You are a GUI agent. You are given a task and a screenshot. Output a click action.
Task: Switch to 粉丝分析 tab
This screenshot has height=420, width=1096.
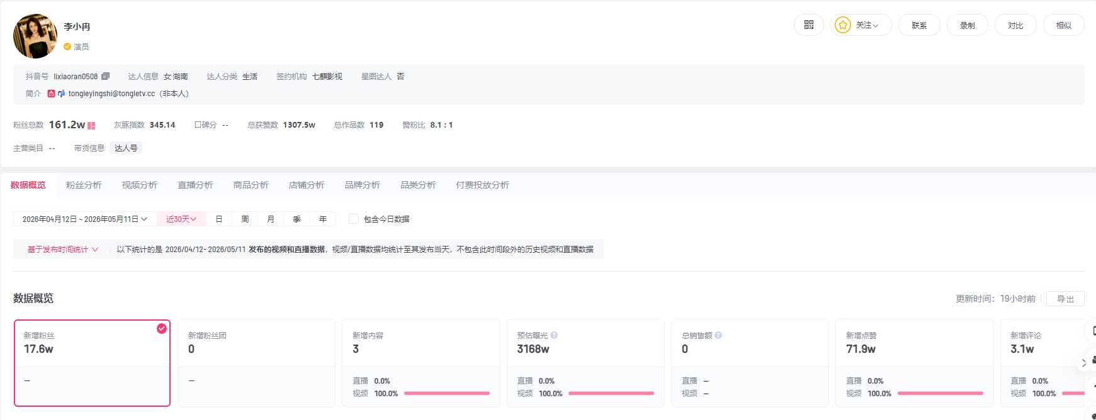pos(84,185)
